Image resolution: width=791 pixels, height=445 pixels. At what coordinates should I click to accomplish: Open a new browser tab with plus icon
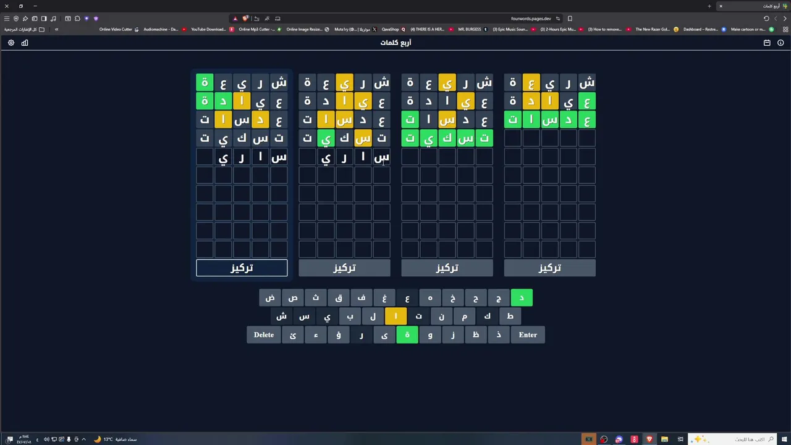(x=709, y=6)
